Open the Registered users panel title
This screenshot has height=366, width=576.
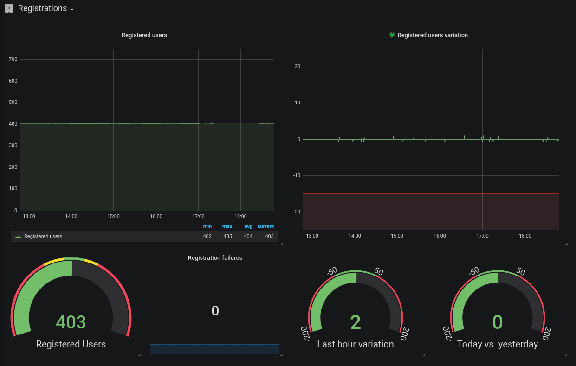coord(144,35)
